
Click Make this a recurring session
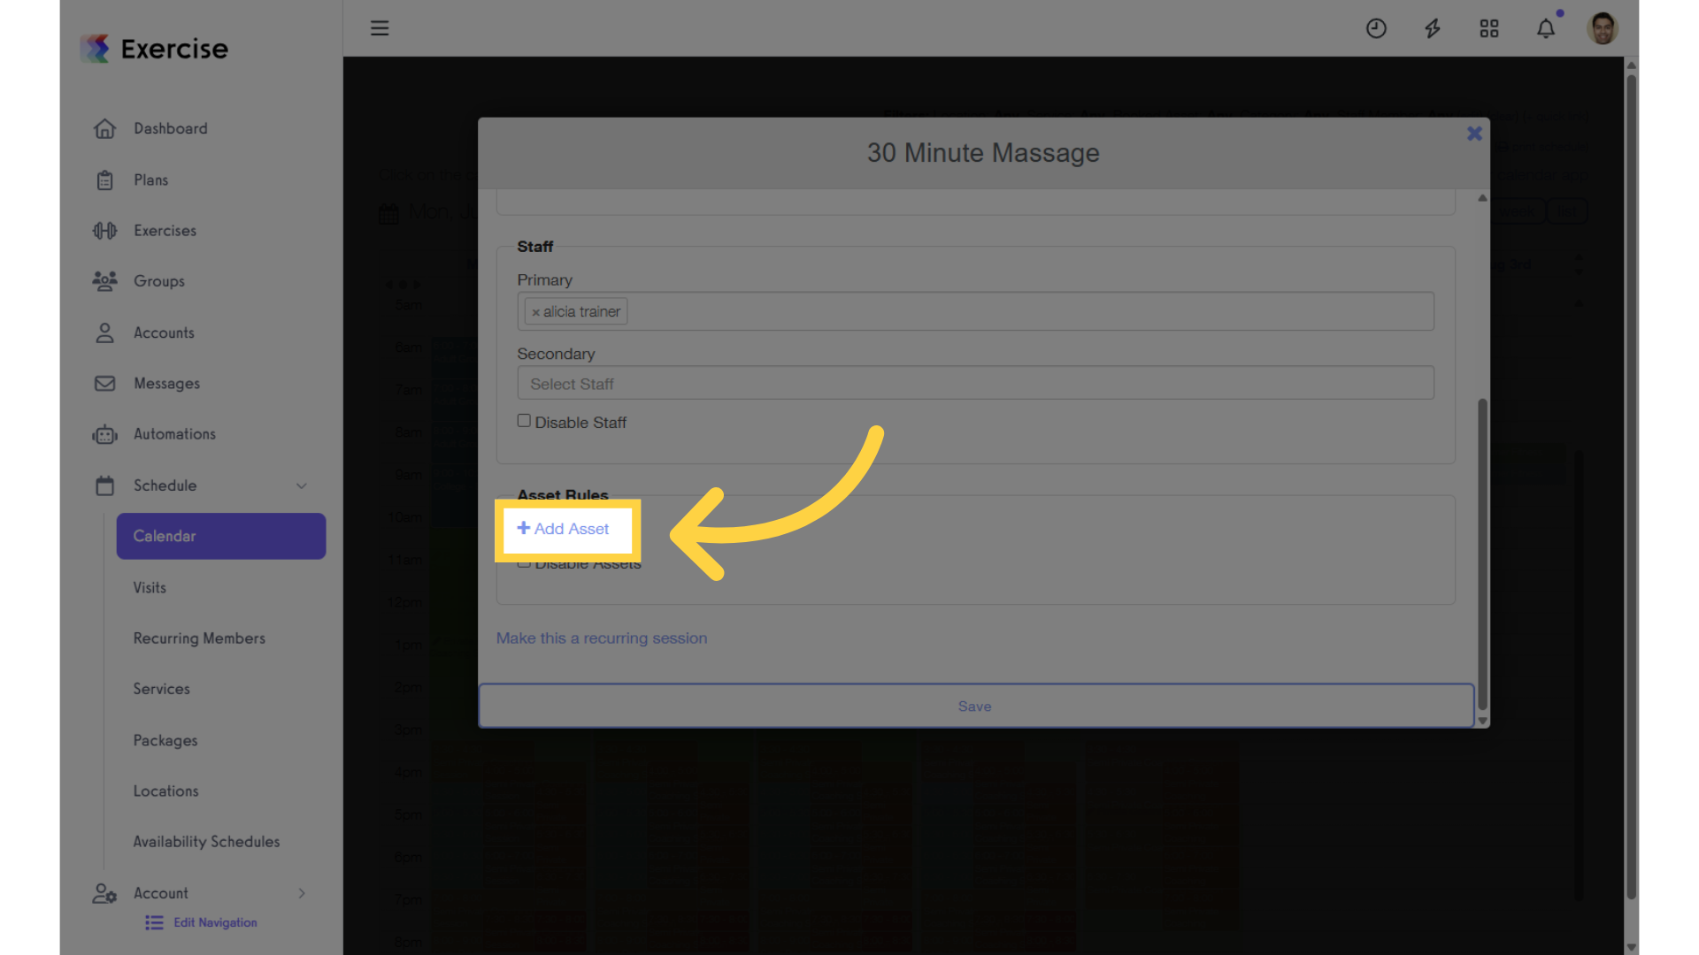[x=602, y=638]
